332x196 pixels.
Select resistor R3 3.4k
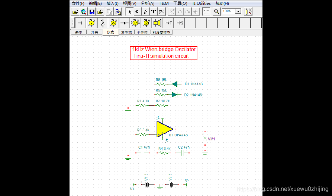(x=143, y=134)
